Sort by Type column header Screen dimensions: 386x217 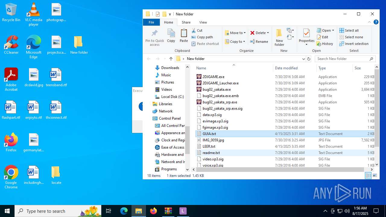pyautogui.click(x=334, y=68)
